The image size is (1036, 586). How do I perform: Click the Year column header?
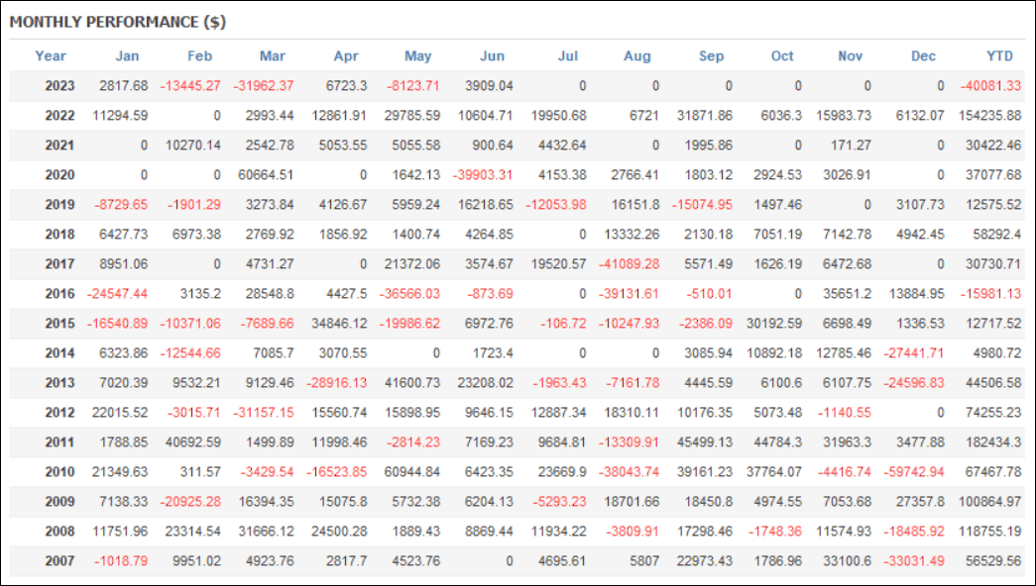click(51, 55)
